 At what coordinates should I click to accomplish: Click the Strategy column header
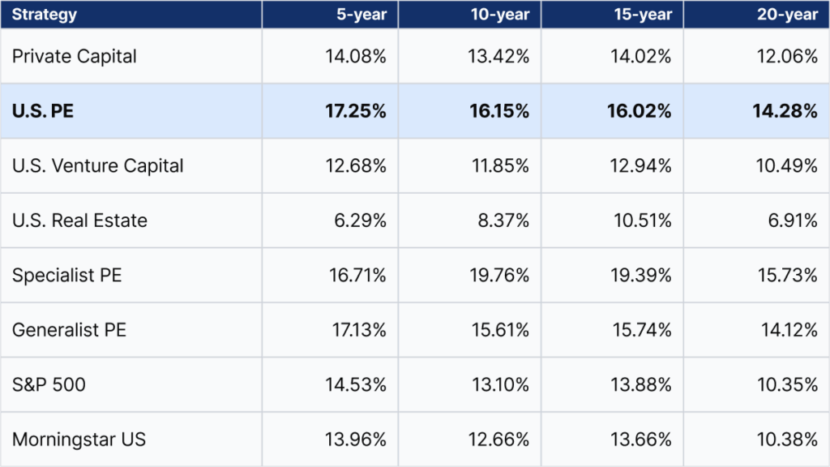tap(45, 15)
